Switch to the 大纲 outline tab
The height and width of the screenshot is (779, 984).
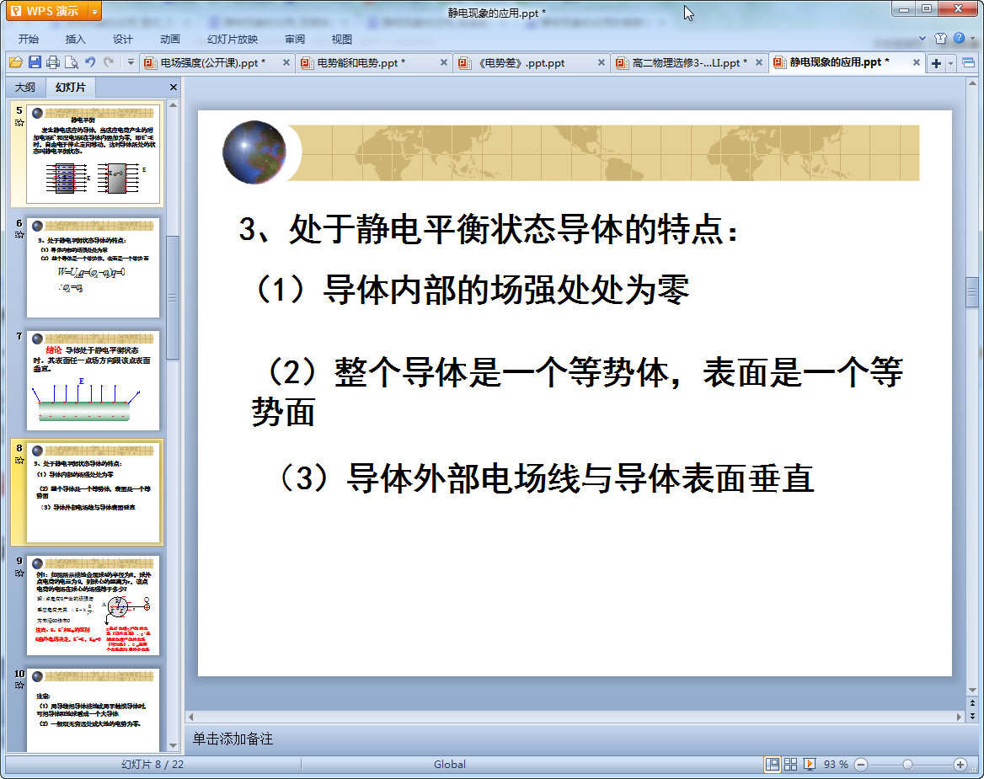click(x=25, y=88)
